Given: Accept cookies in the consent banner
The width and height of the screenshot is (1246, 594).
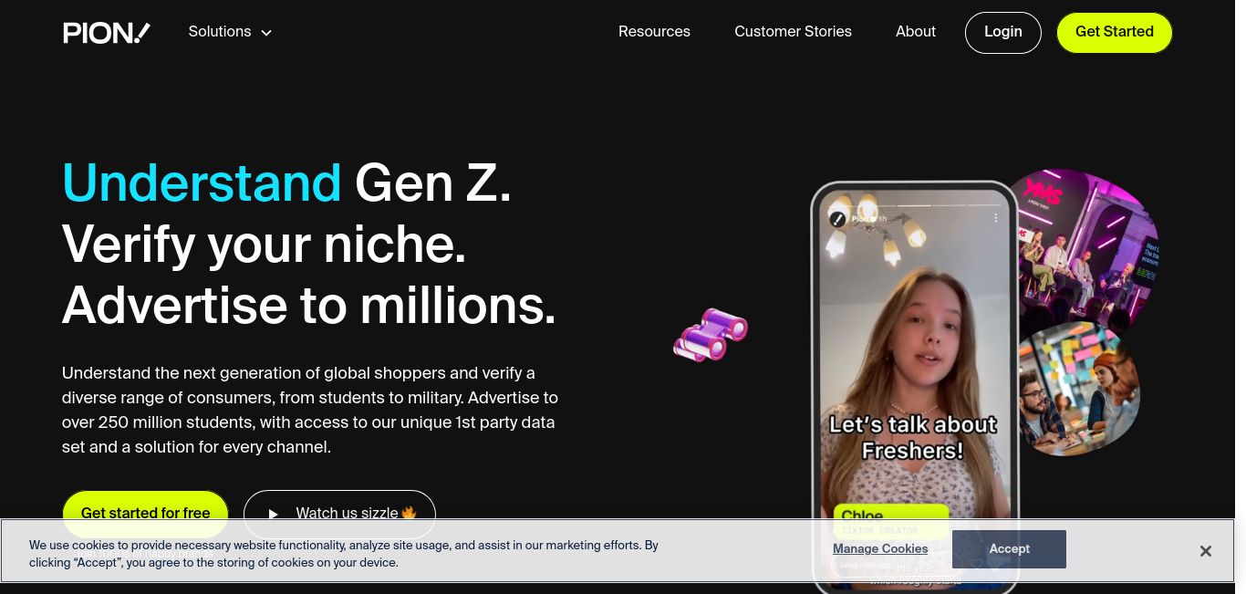Looking at the screenshot, I should click(1009, 549).
